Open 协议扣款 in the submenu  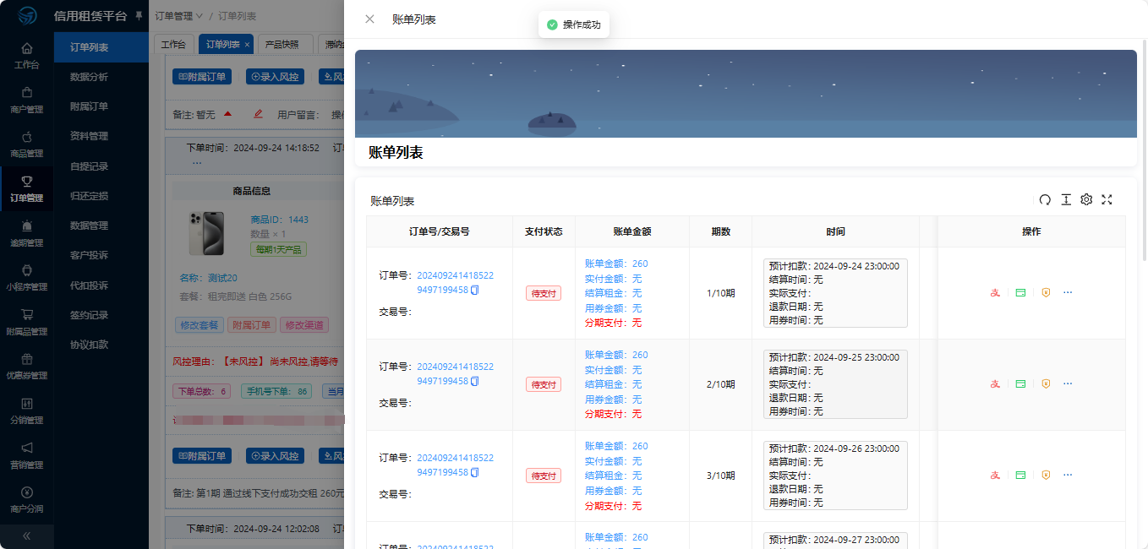[101, 345]
